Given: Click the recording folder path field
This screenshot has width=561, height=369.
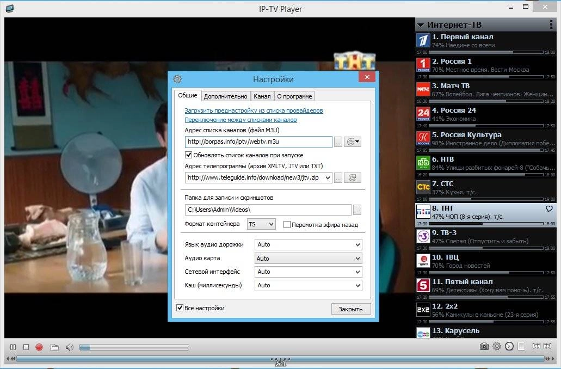Looking at the screenshot, I should click(268, 210).
